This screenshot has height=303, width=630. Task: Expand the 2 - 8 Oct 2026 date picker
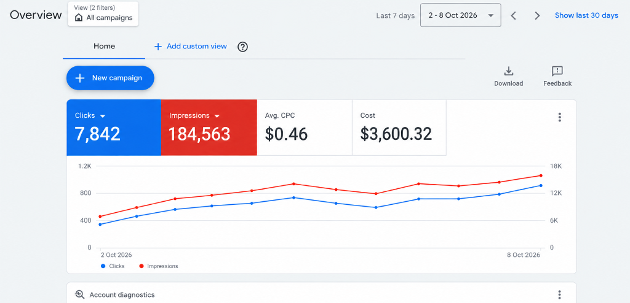460,15
